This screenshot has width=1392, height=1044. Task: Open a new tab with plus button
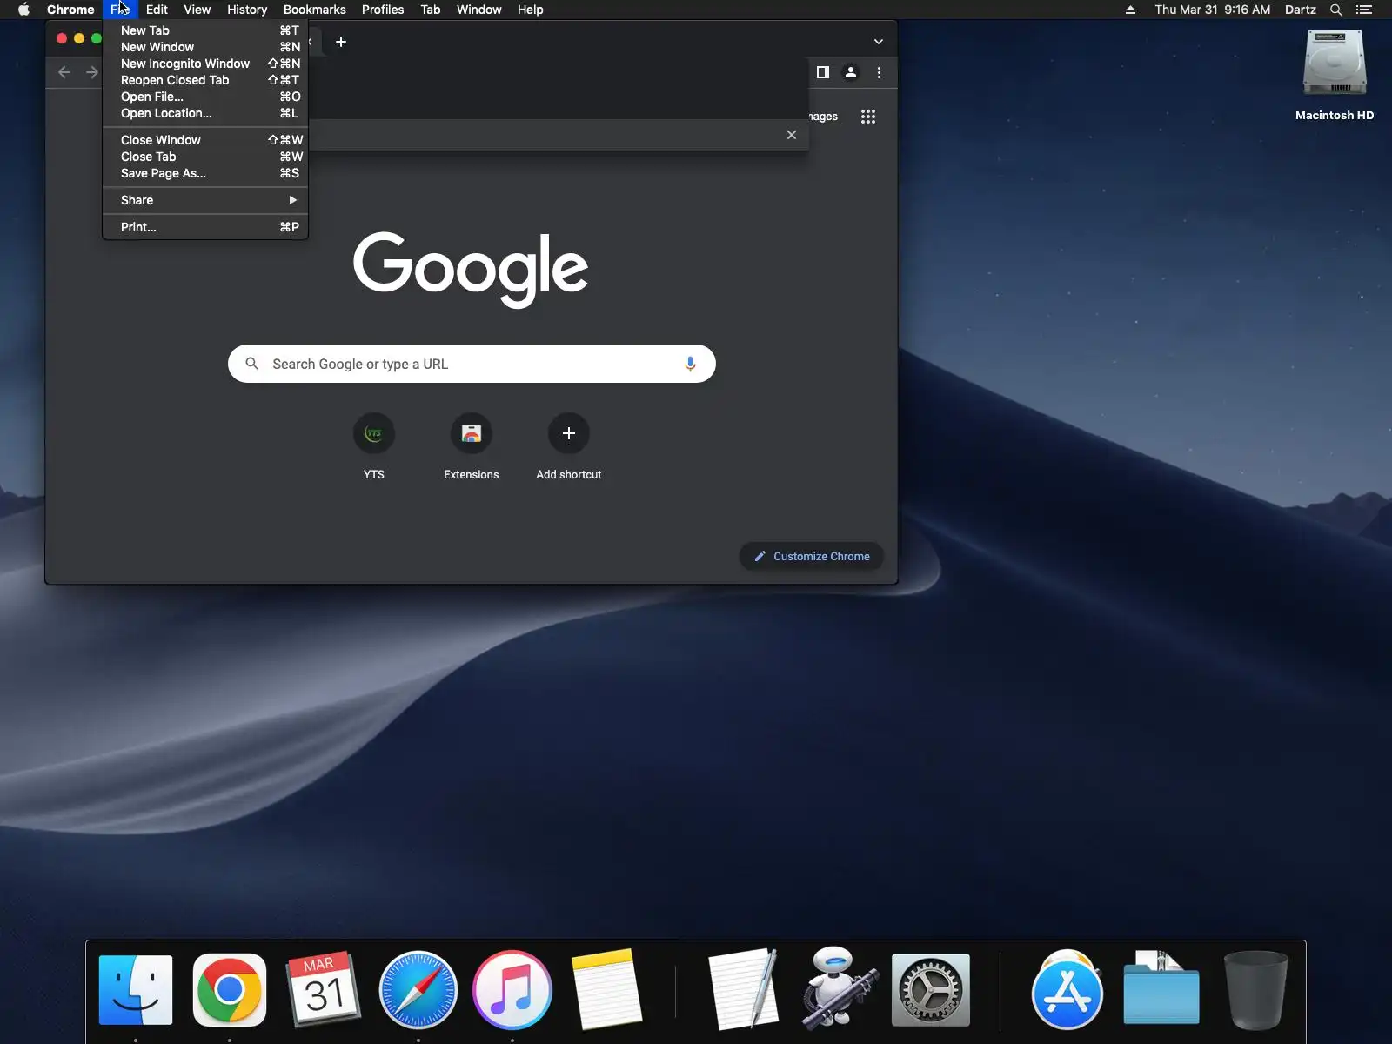coord(341,42)
